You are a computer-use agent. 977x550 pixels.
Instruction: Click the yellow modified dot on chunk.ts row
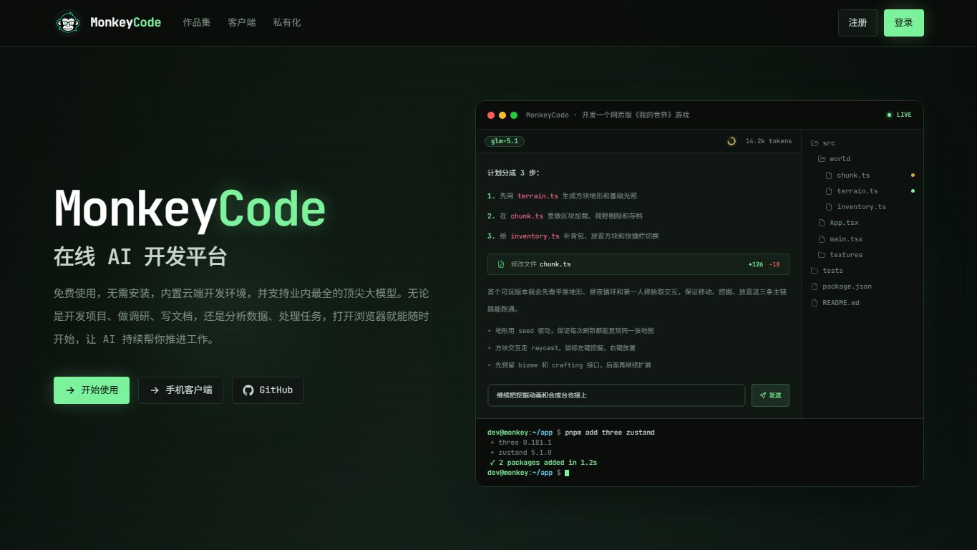(x=913, y=175)
